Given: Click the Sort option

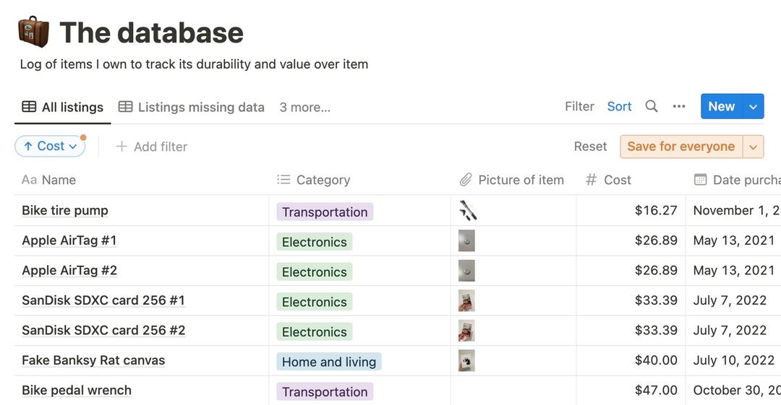Looking at the screenshot, I should pos(619,107).
